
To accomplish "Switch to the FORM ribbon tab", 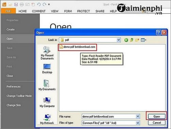I will pos(68,11).
